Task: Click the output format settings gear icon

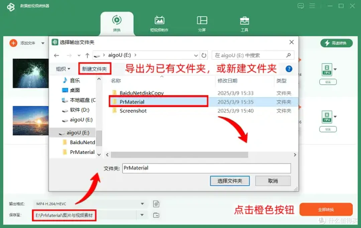Action: click(156, 204)
